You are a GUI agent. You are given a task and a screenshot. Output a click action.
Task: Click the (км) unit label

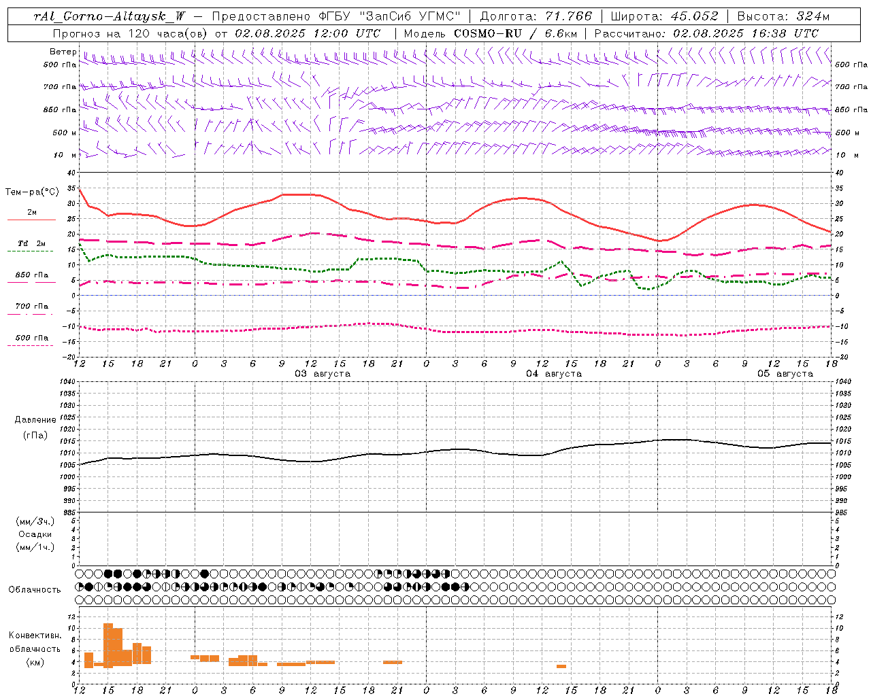tap(35, 662)
